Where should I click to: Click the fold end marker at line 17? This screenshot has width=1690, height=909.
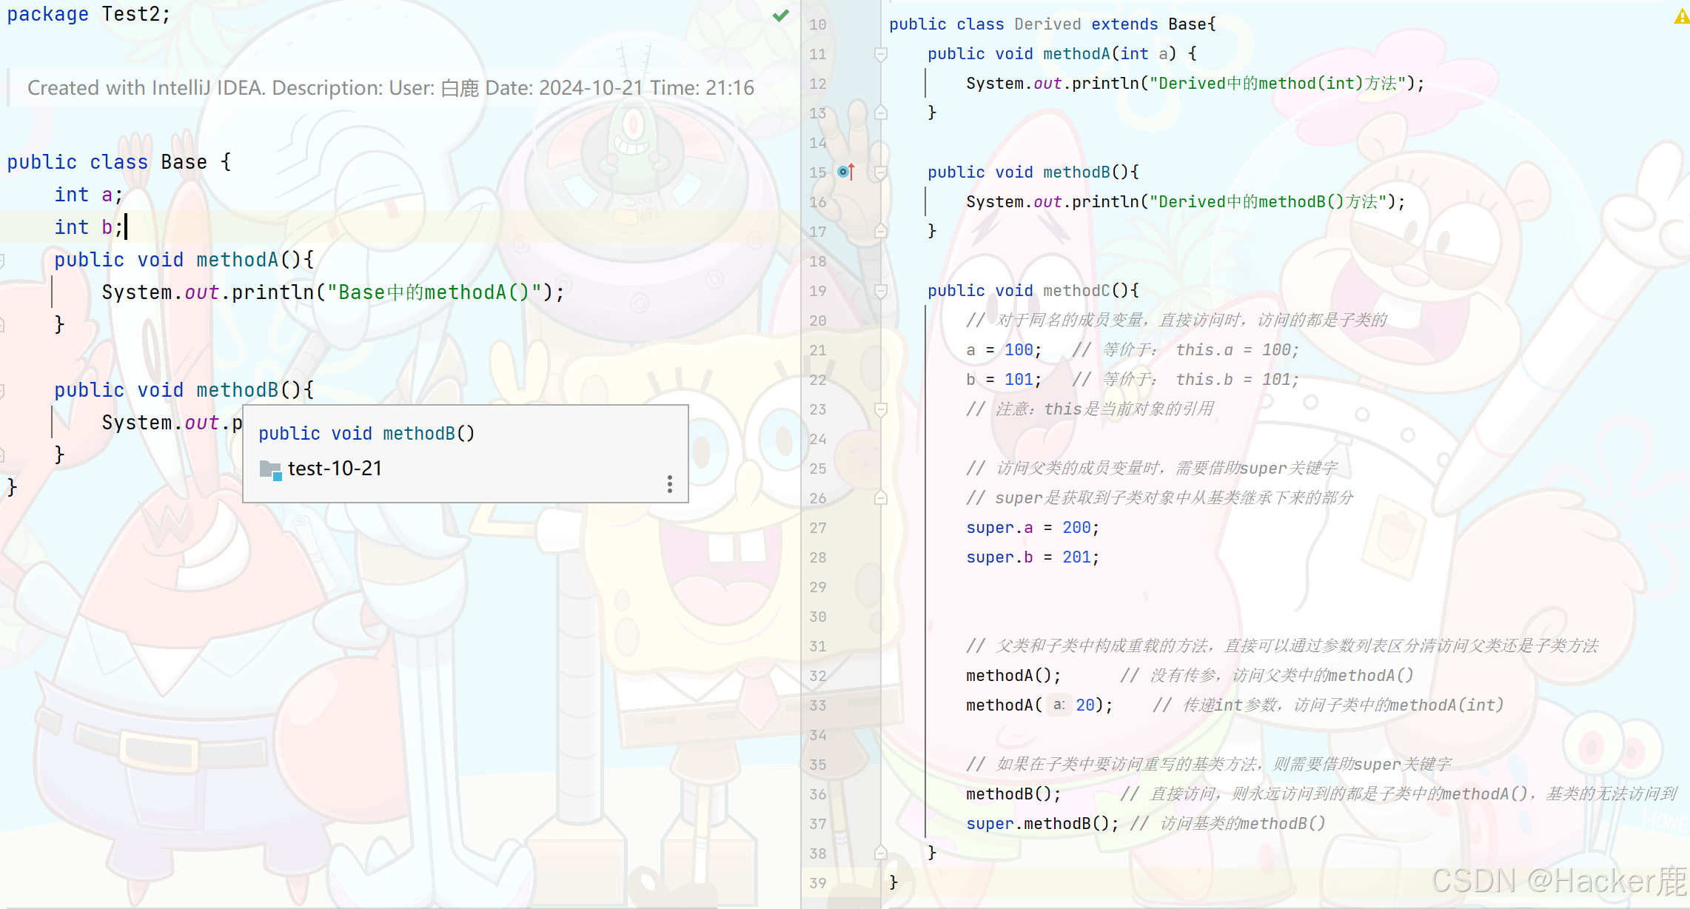tap(881, 231)
